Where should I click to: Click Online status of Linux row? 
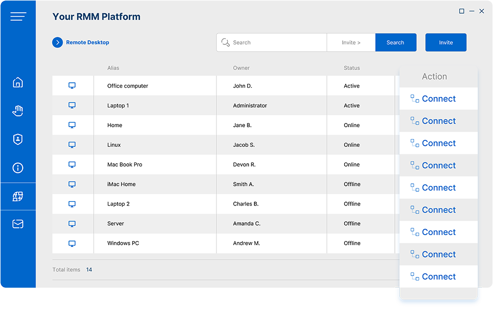pos(352,145)
